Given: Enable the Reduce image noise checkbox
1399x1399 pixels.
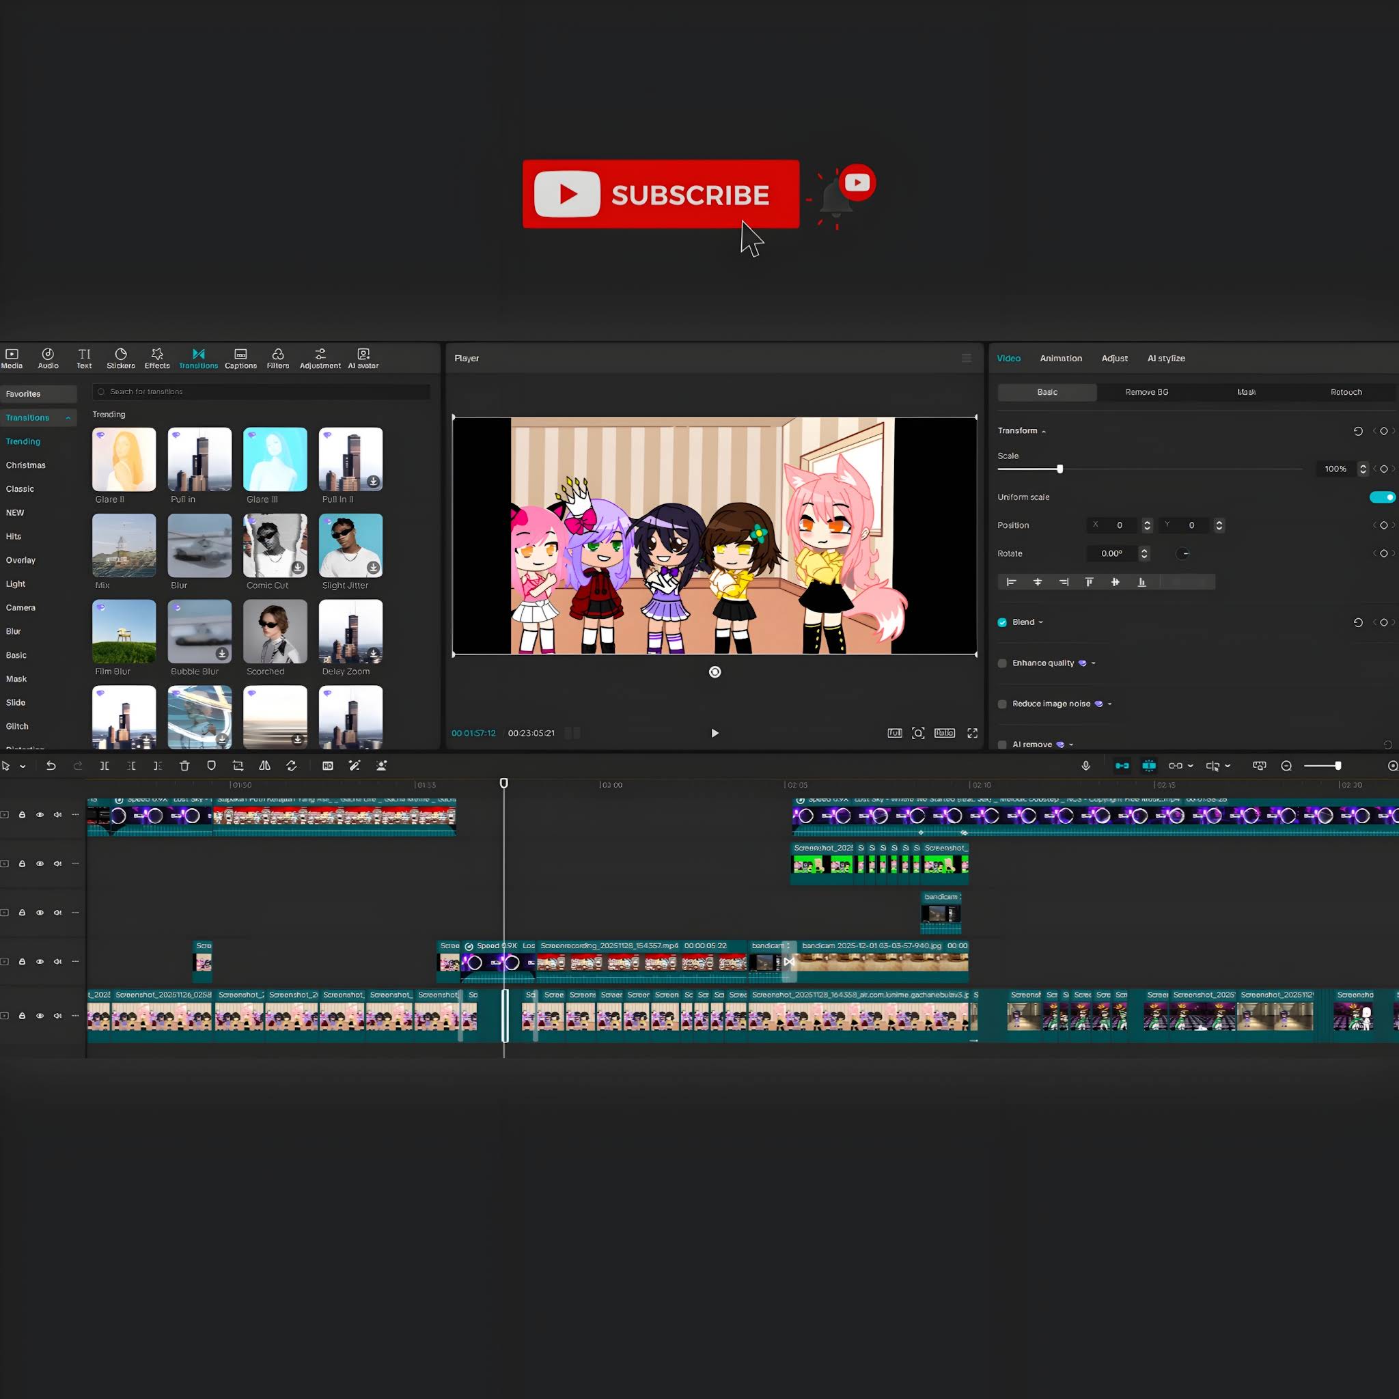Looking at the screenshot, I should (x=1002, y=703).
